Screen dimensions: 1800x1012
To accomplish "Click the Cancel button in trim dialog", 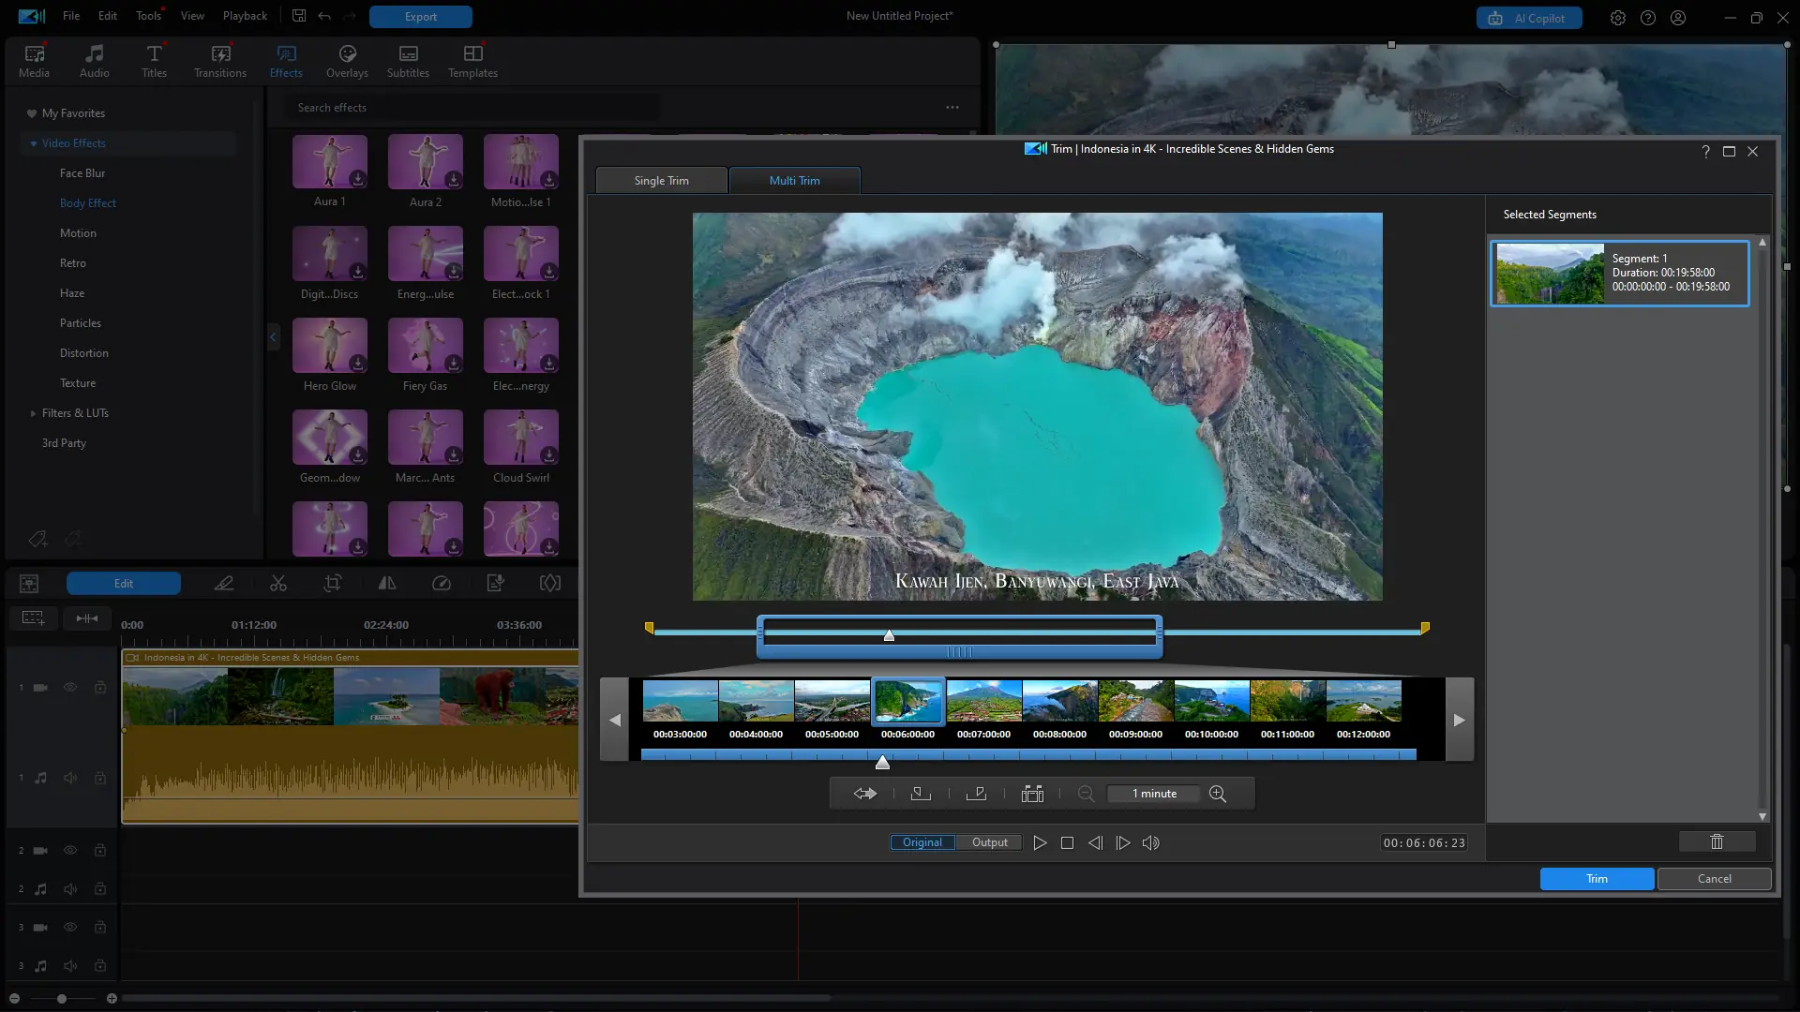I will [x=1714, y=879].
